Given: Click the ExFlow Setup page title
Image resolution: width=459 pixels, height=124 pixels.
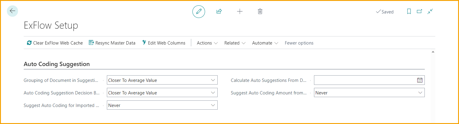Looking at the screenshot, I should click(51, 25).
